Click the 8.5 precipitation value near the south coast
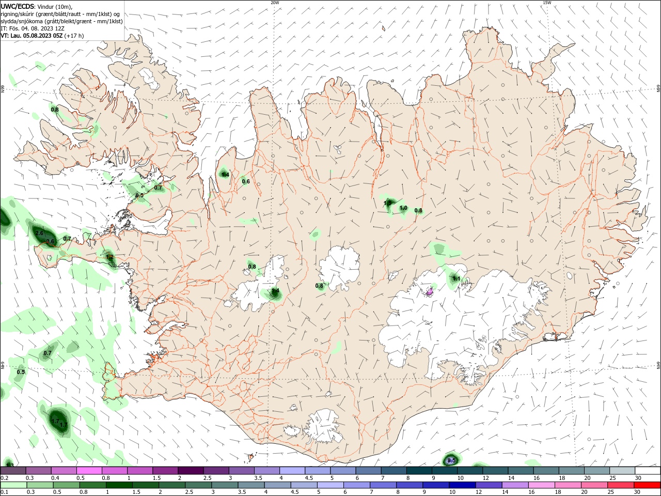 coord(451,460)
